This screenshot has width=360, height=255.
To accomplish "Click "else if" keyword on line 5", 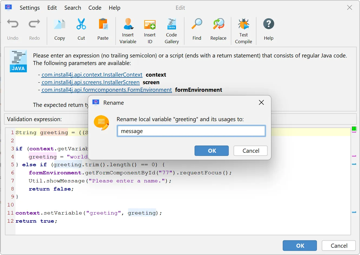I will point(34,165).
